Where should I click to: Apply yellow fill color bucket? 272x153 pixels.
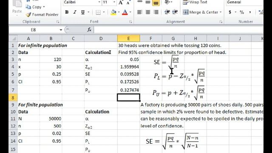point(113,12)
